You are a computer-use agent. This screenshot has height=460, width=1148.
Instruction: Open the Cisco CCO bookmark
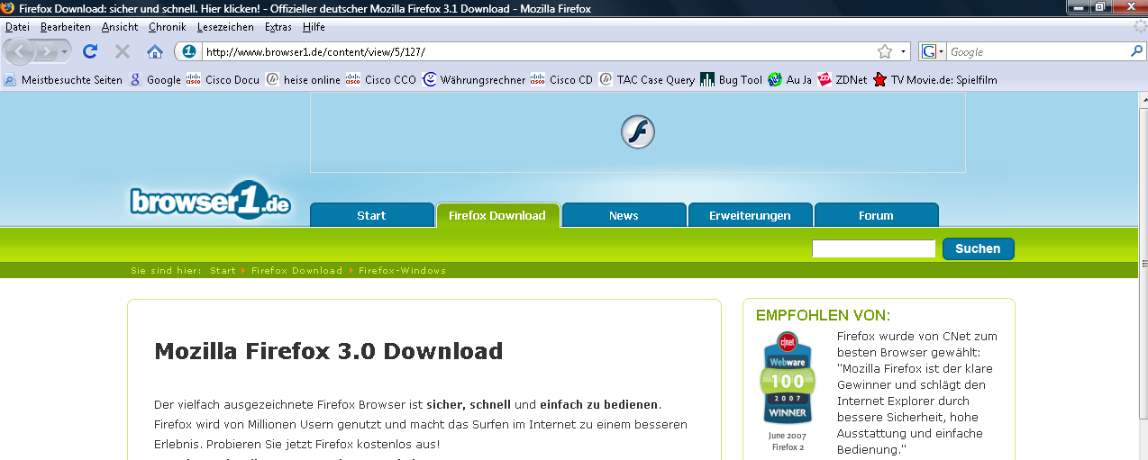click(381, 80)
